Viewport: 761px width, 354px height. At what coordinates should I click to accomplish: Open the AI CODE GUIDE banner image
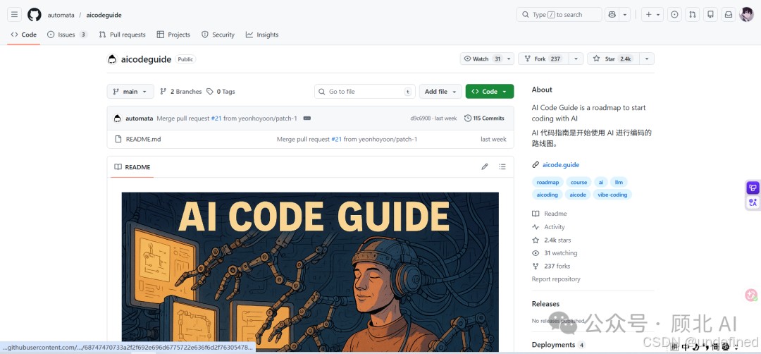coord(310,272)
